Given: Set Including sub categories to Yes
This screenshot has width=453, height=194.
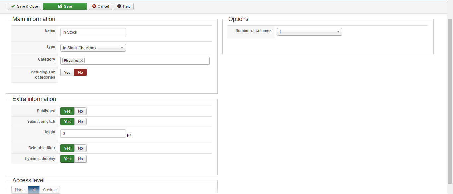Looking at the screenshot, I should pos(67,73).
